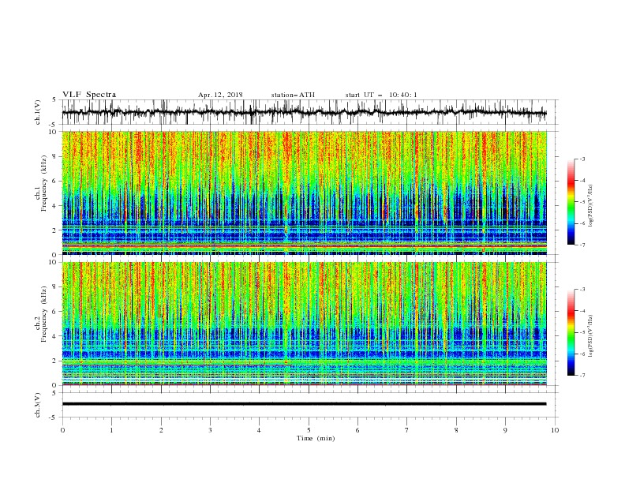Click the ch.2 PSD color scale bar

[571, 332]
